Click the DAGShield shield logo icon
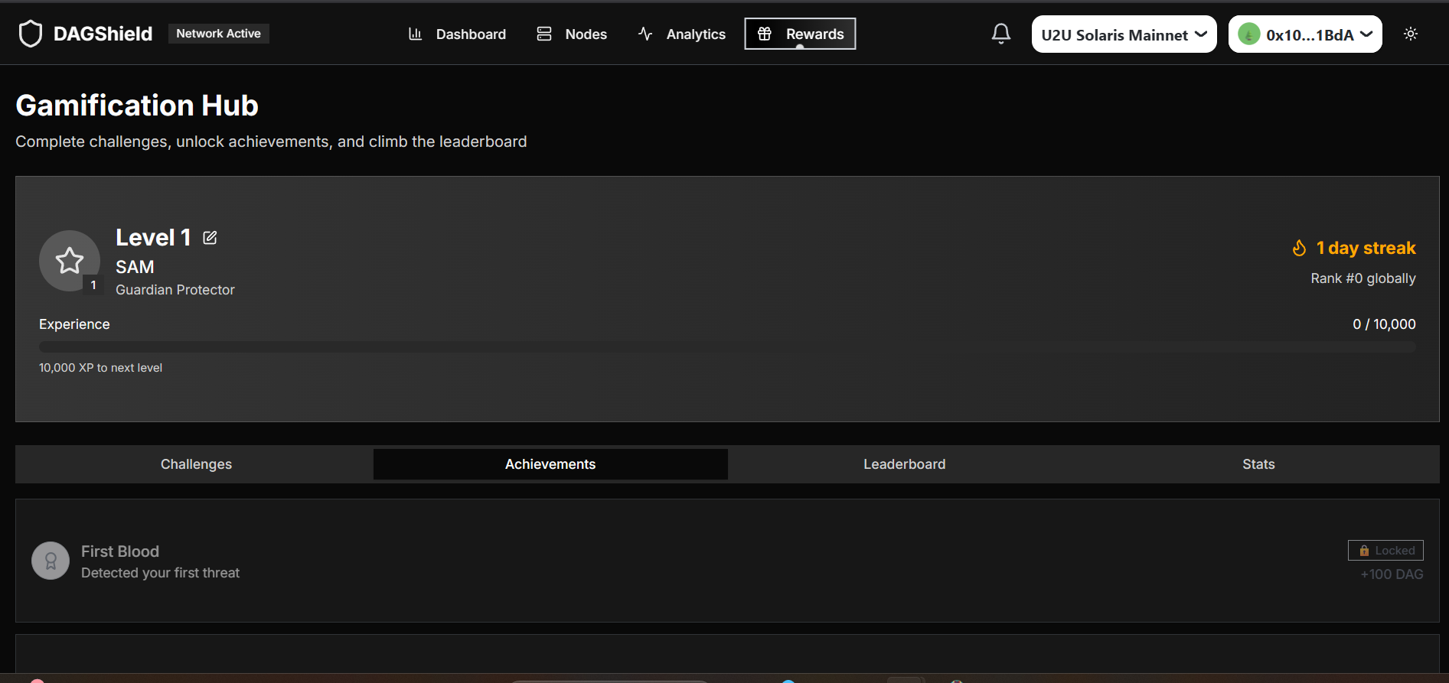 tap(31, 34)
